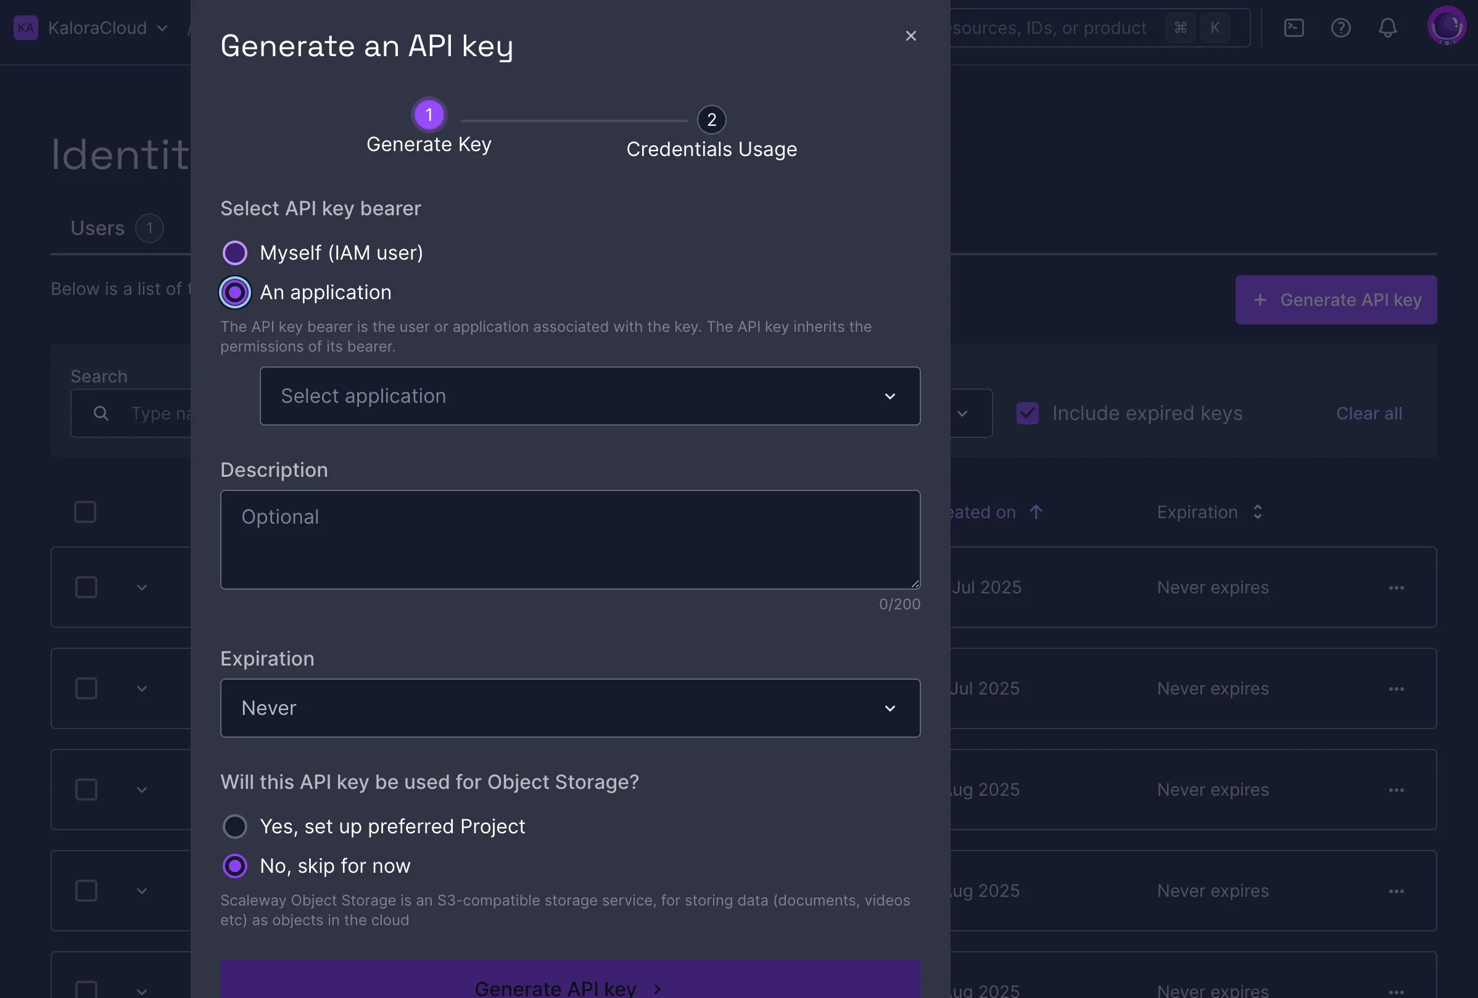1478x998 pixels.
Task: Open the cloud shell terminal icon
Action: (1294, 28)
